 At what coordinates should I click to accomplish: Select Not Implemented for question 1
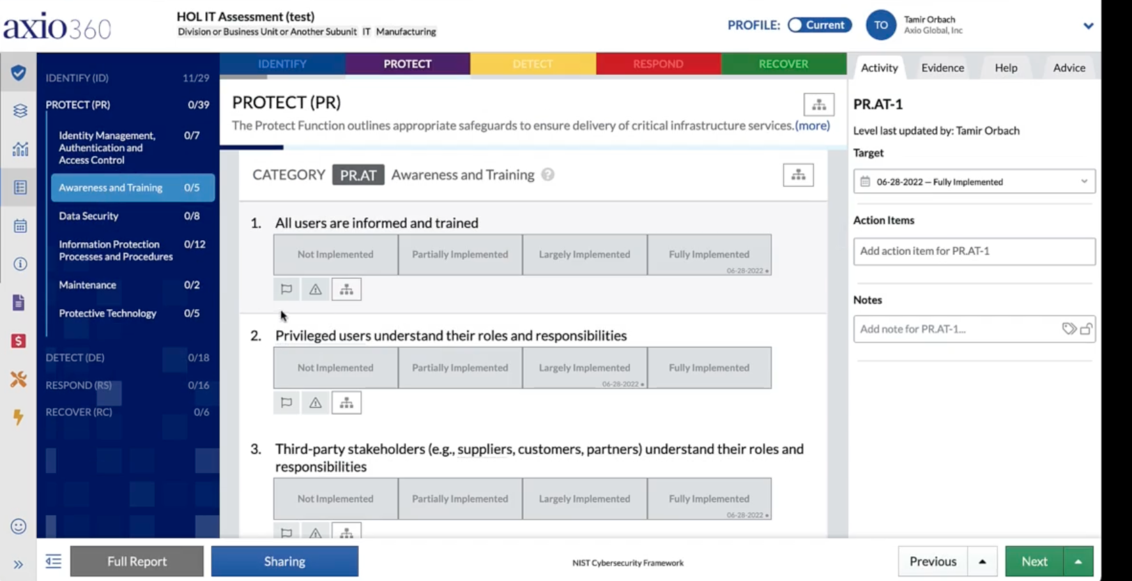(x=335, y=255)
